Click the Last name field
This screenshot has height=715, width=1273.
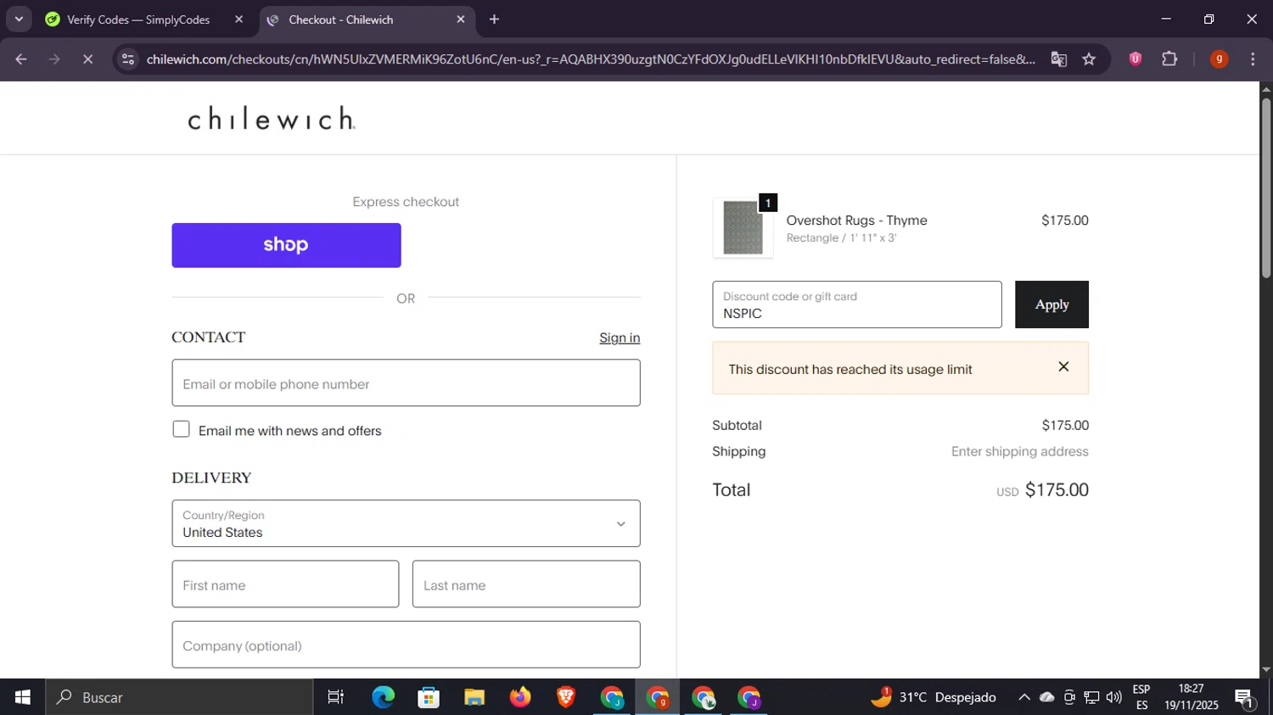coord(526,584)
